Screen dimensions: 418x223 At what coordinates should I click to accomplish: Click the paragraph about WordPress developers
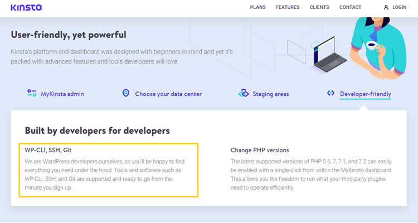105,174
